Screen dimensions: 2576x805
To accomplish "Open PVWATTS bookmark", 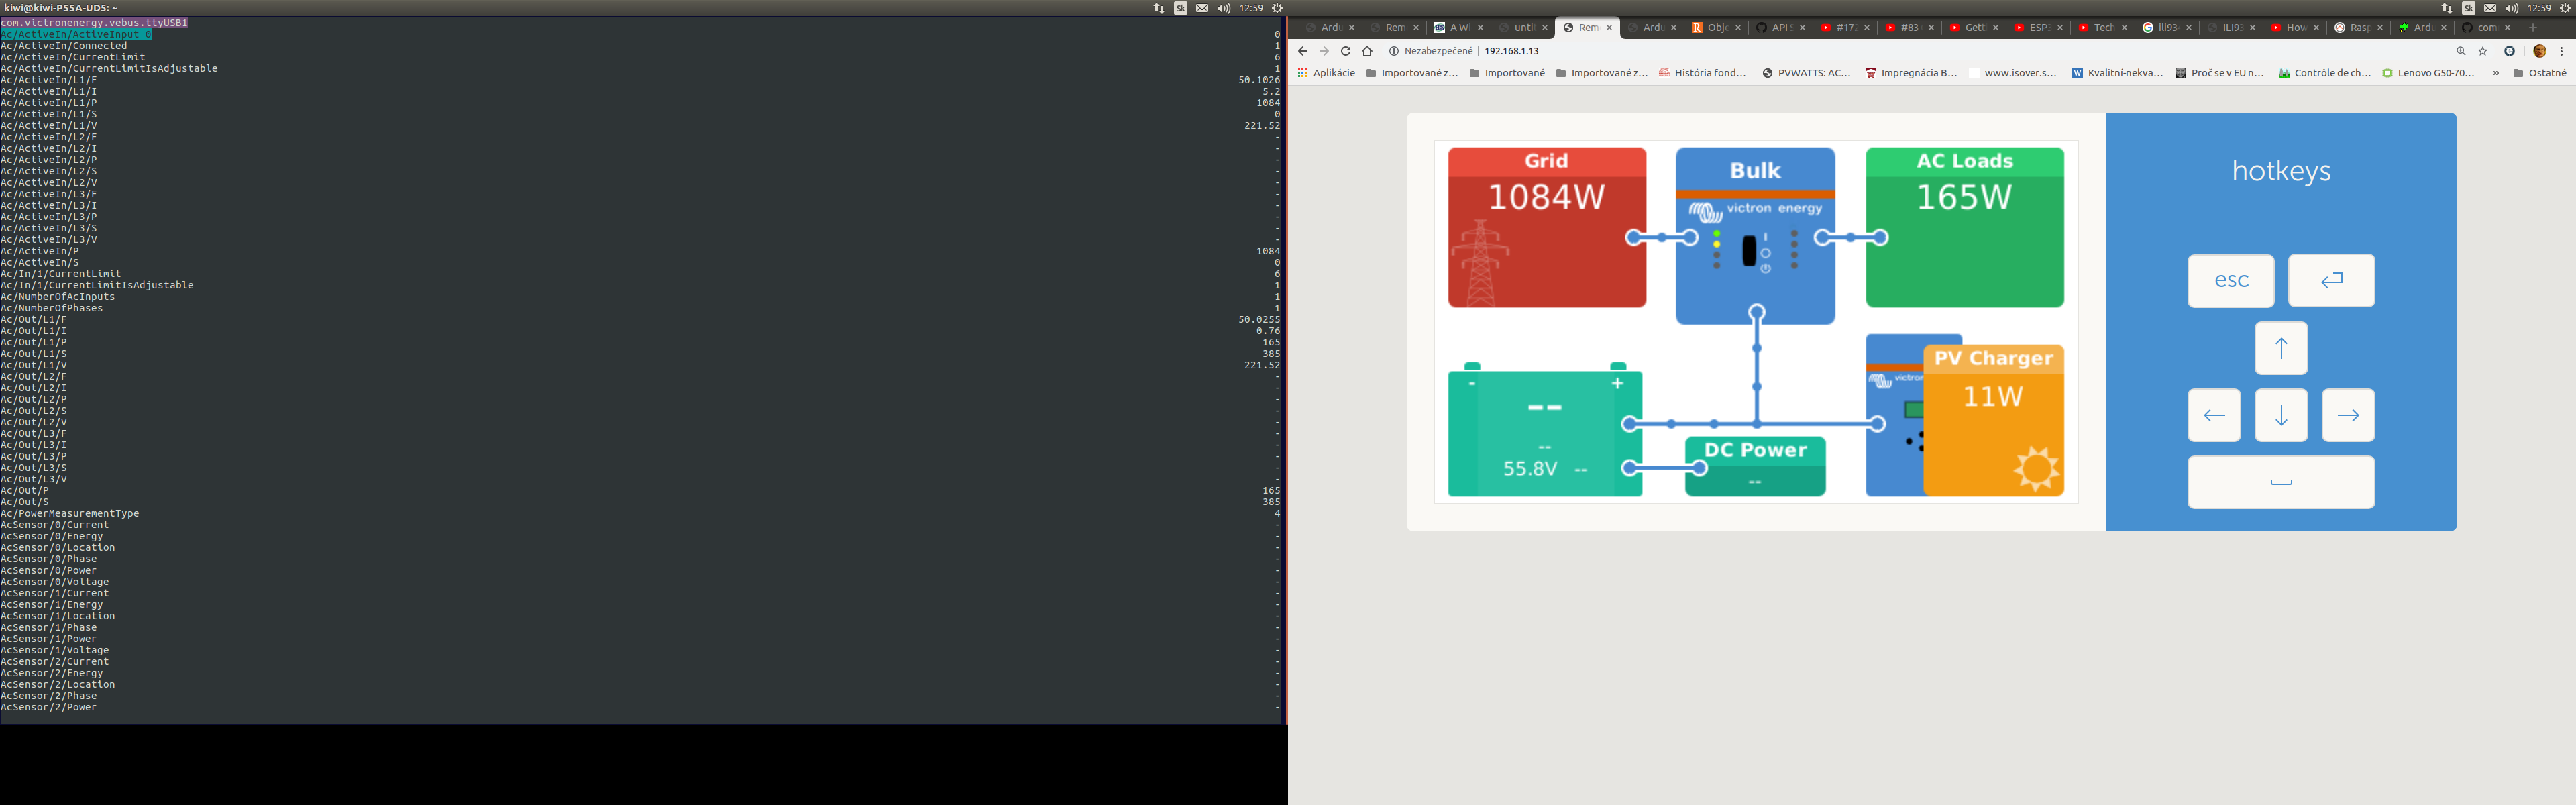I will coord(1806,73).
